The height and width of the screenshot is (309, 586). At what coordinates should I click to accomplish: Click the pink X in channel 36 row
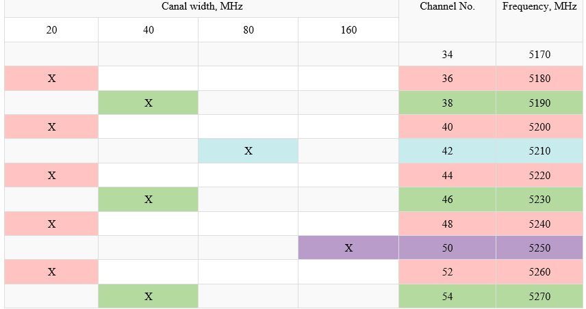[51, 79]
